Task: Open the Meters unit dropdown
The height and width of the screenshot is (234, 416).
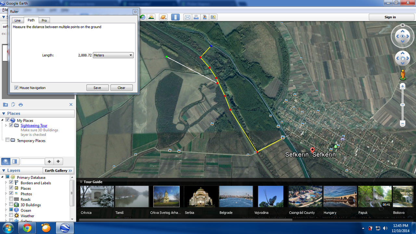Action: (113, 55)
